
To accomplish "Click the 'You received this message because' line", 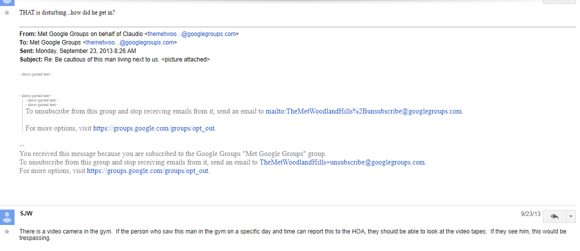I will click(x=173, y=153).
